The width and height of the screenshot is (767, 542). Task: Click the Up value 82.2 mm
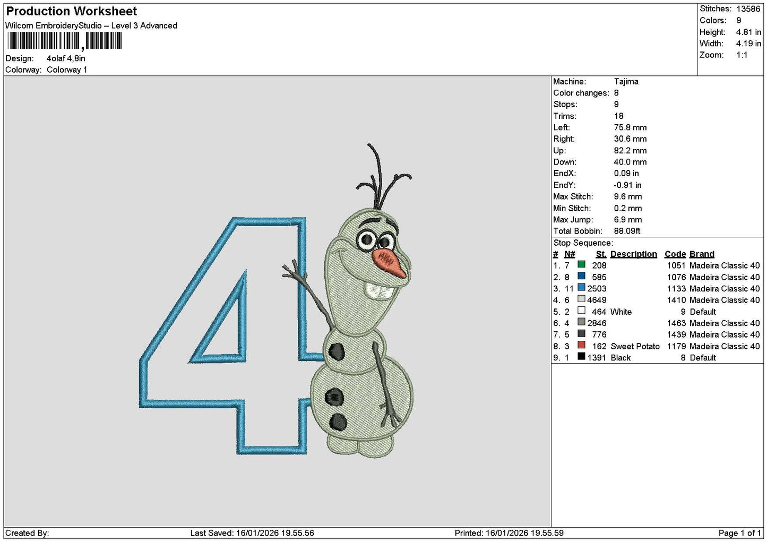tap(630, 151)
